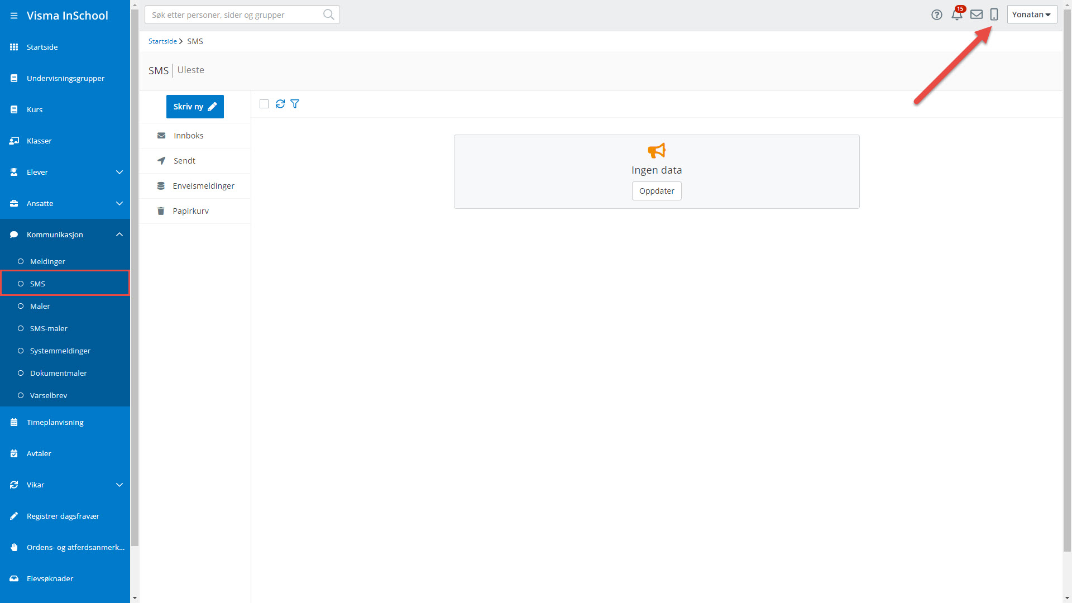Open the Enveismeldinger folder label
The width and height of the screenshot is (1072, 603).
click(x=204, y=186)
